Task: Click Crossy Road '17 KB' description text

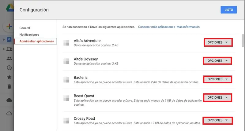Action: click(137, 123)
